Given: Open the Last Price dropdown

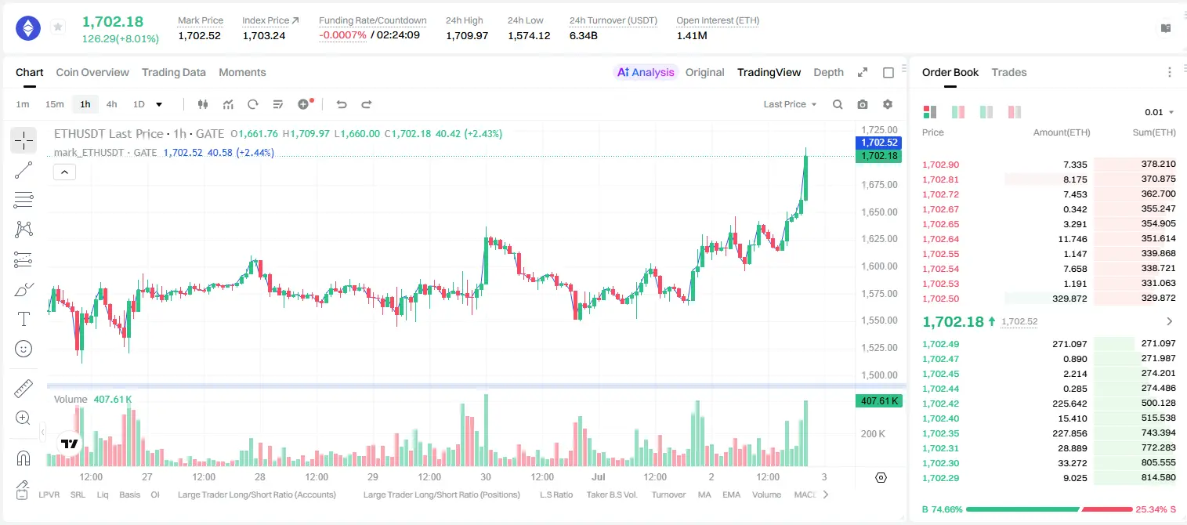Looking at the screenshot, I should click(x=790, y=104).
